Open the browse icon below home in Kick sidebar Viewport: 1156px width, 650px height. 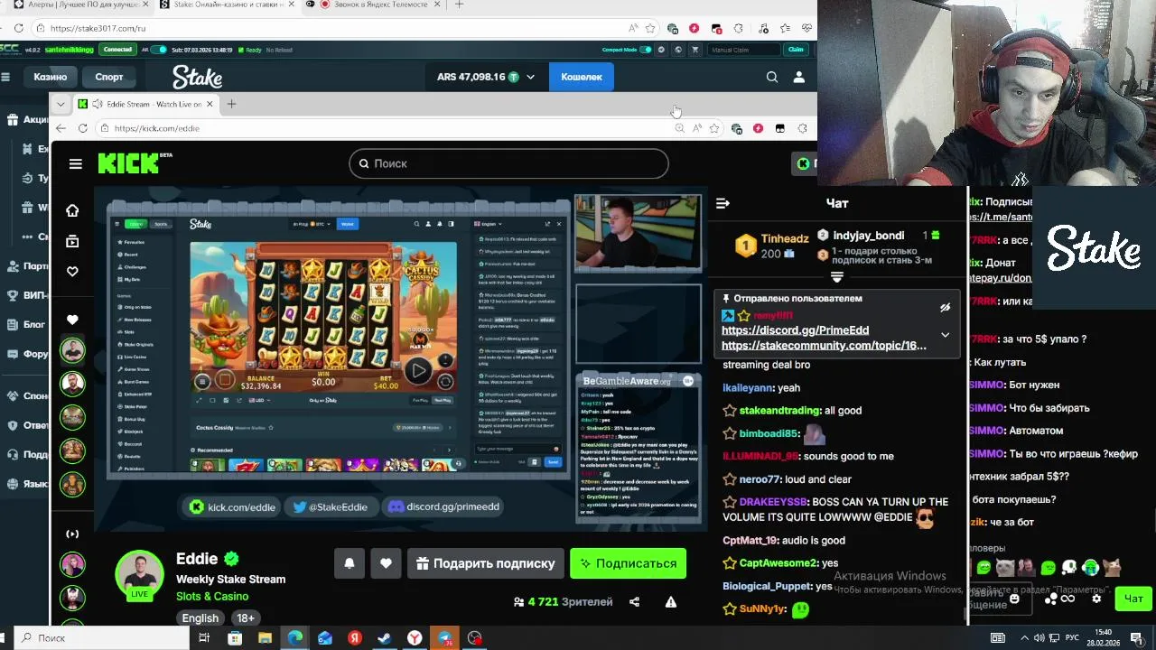click(x=72, y=241)
